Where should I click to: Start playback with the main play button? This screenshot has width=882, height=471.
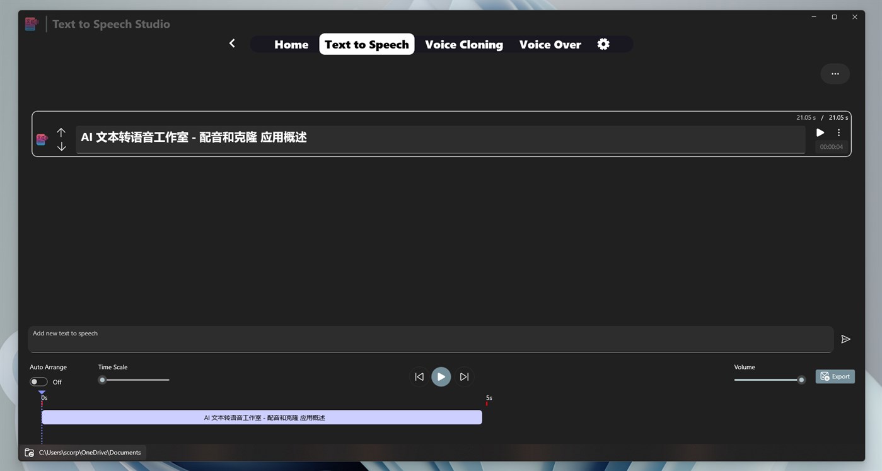click(441, 376)
